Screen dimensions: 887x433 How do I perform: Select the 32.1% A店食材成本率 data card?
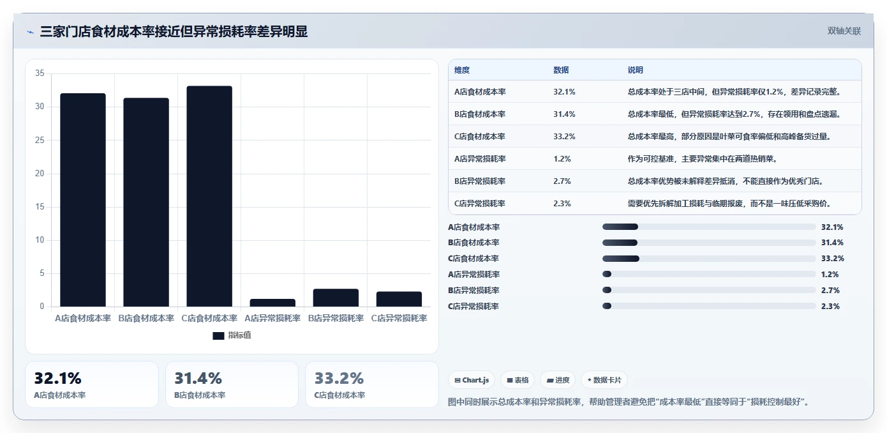(92, 384)
